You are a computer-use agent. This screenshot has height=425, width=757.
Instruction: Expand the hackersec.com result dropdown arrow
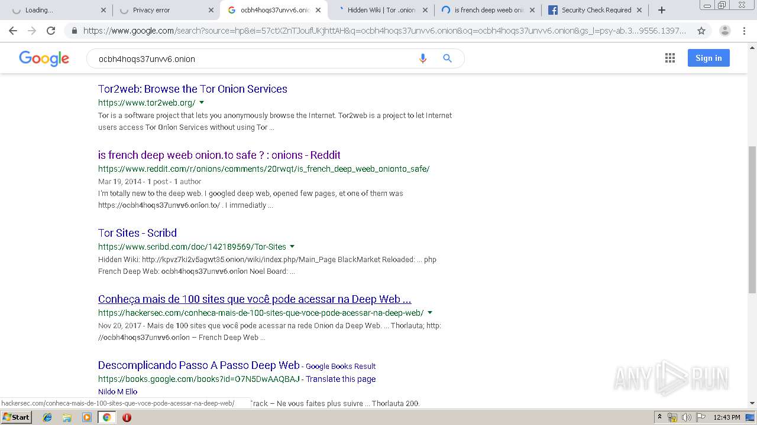[x=430, y=313]
